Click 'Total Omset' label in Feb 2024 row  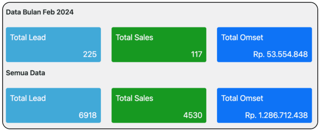click(x=242, y=37)
